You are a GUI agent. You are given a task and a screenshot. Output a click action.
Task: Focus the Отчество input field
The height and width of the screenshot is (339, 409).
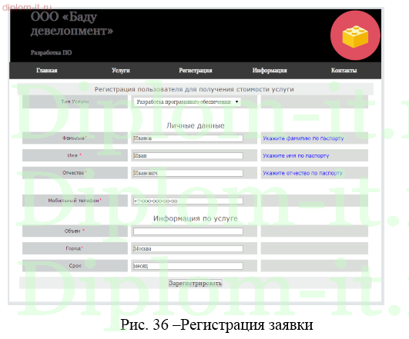188,173
